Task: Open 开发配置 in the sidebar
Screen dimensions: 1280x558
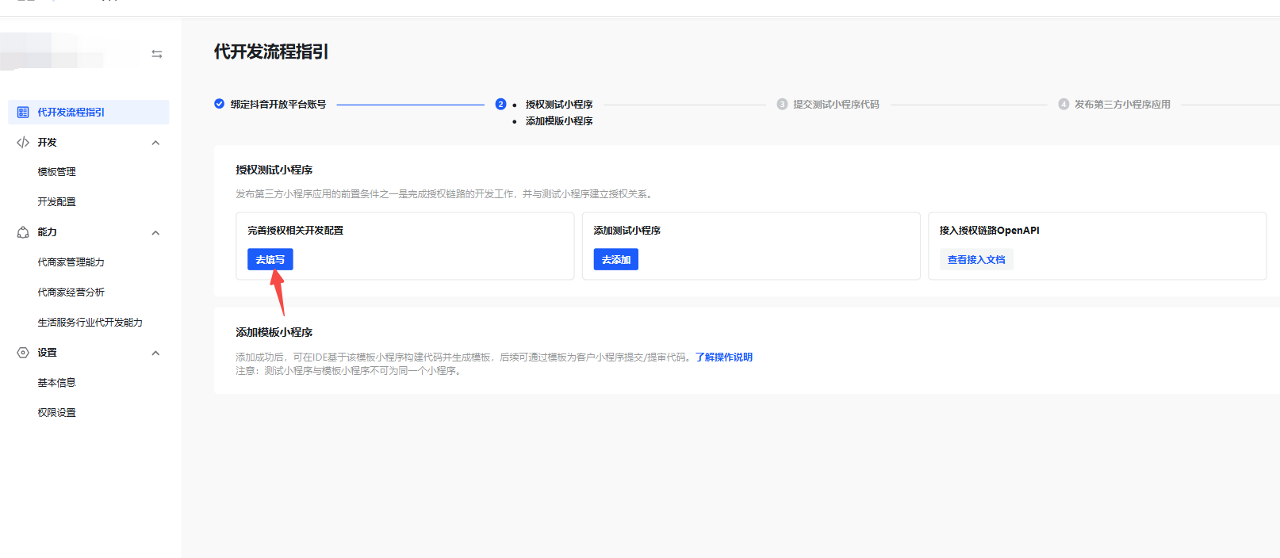Action: click(x=57, y=202)
